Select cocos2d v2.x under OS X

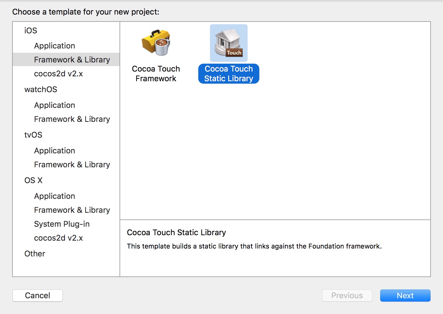[59, 238]
